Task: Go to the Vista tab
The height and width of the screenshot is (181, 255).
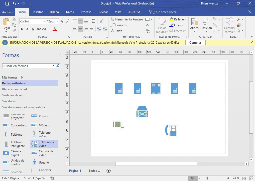Action: click(x=118, y=12)
